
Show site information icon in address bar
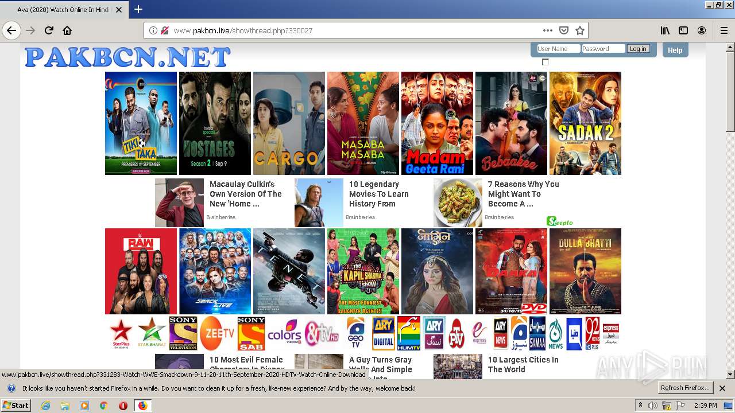153,30
